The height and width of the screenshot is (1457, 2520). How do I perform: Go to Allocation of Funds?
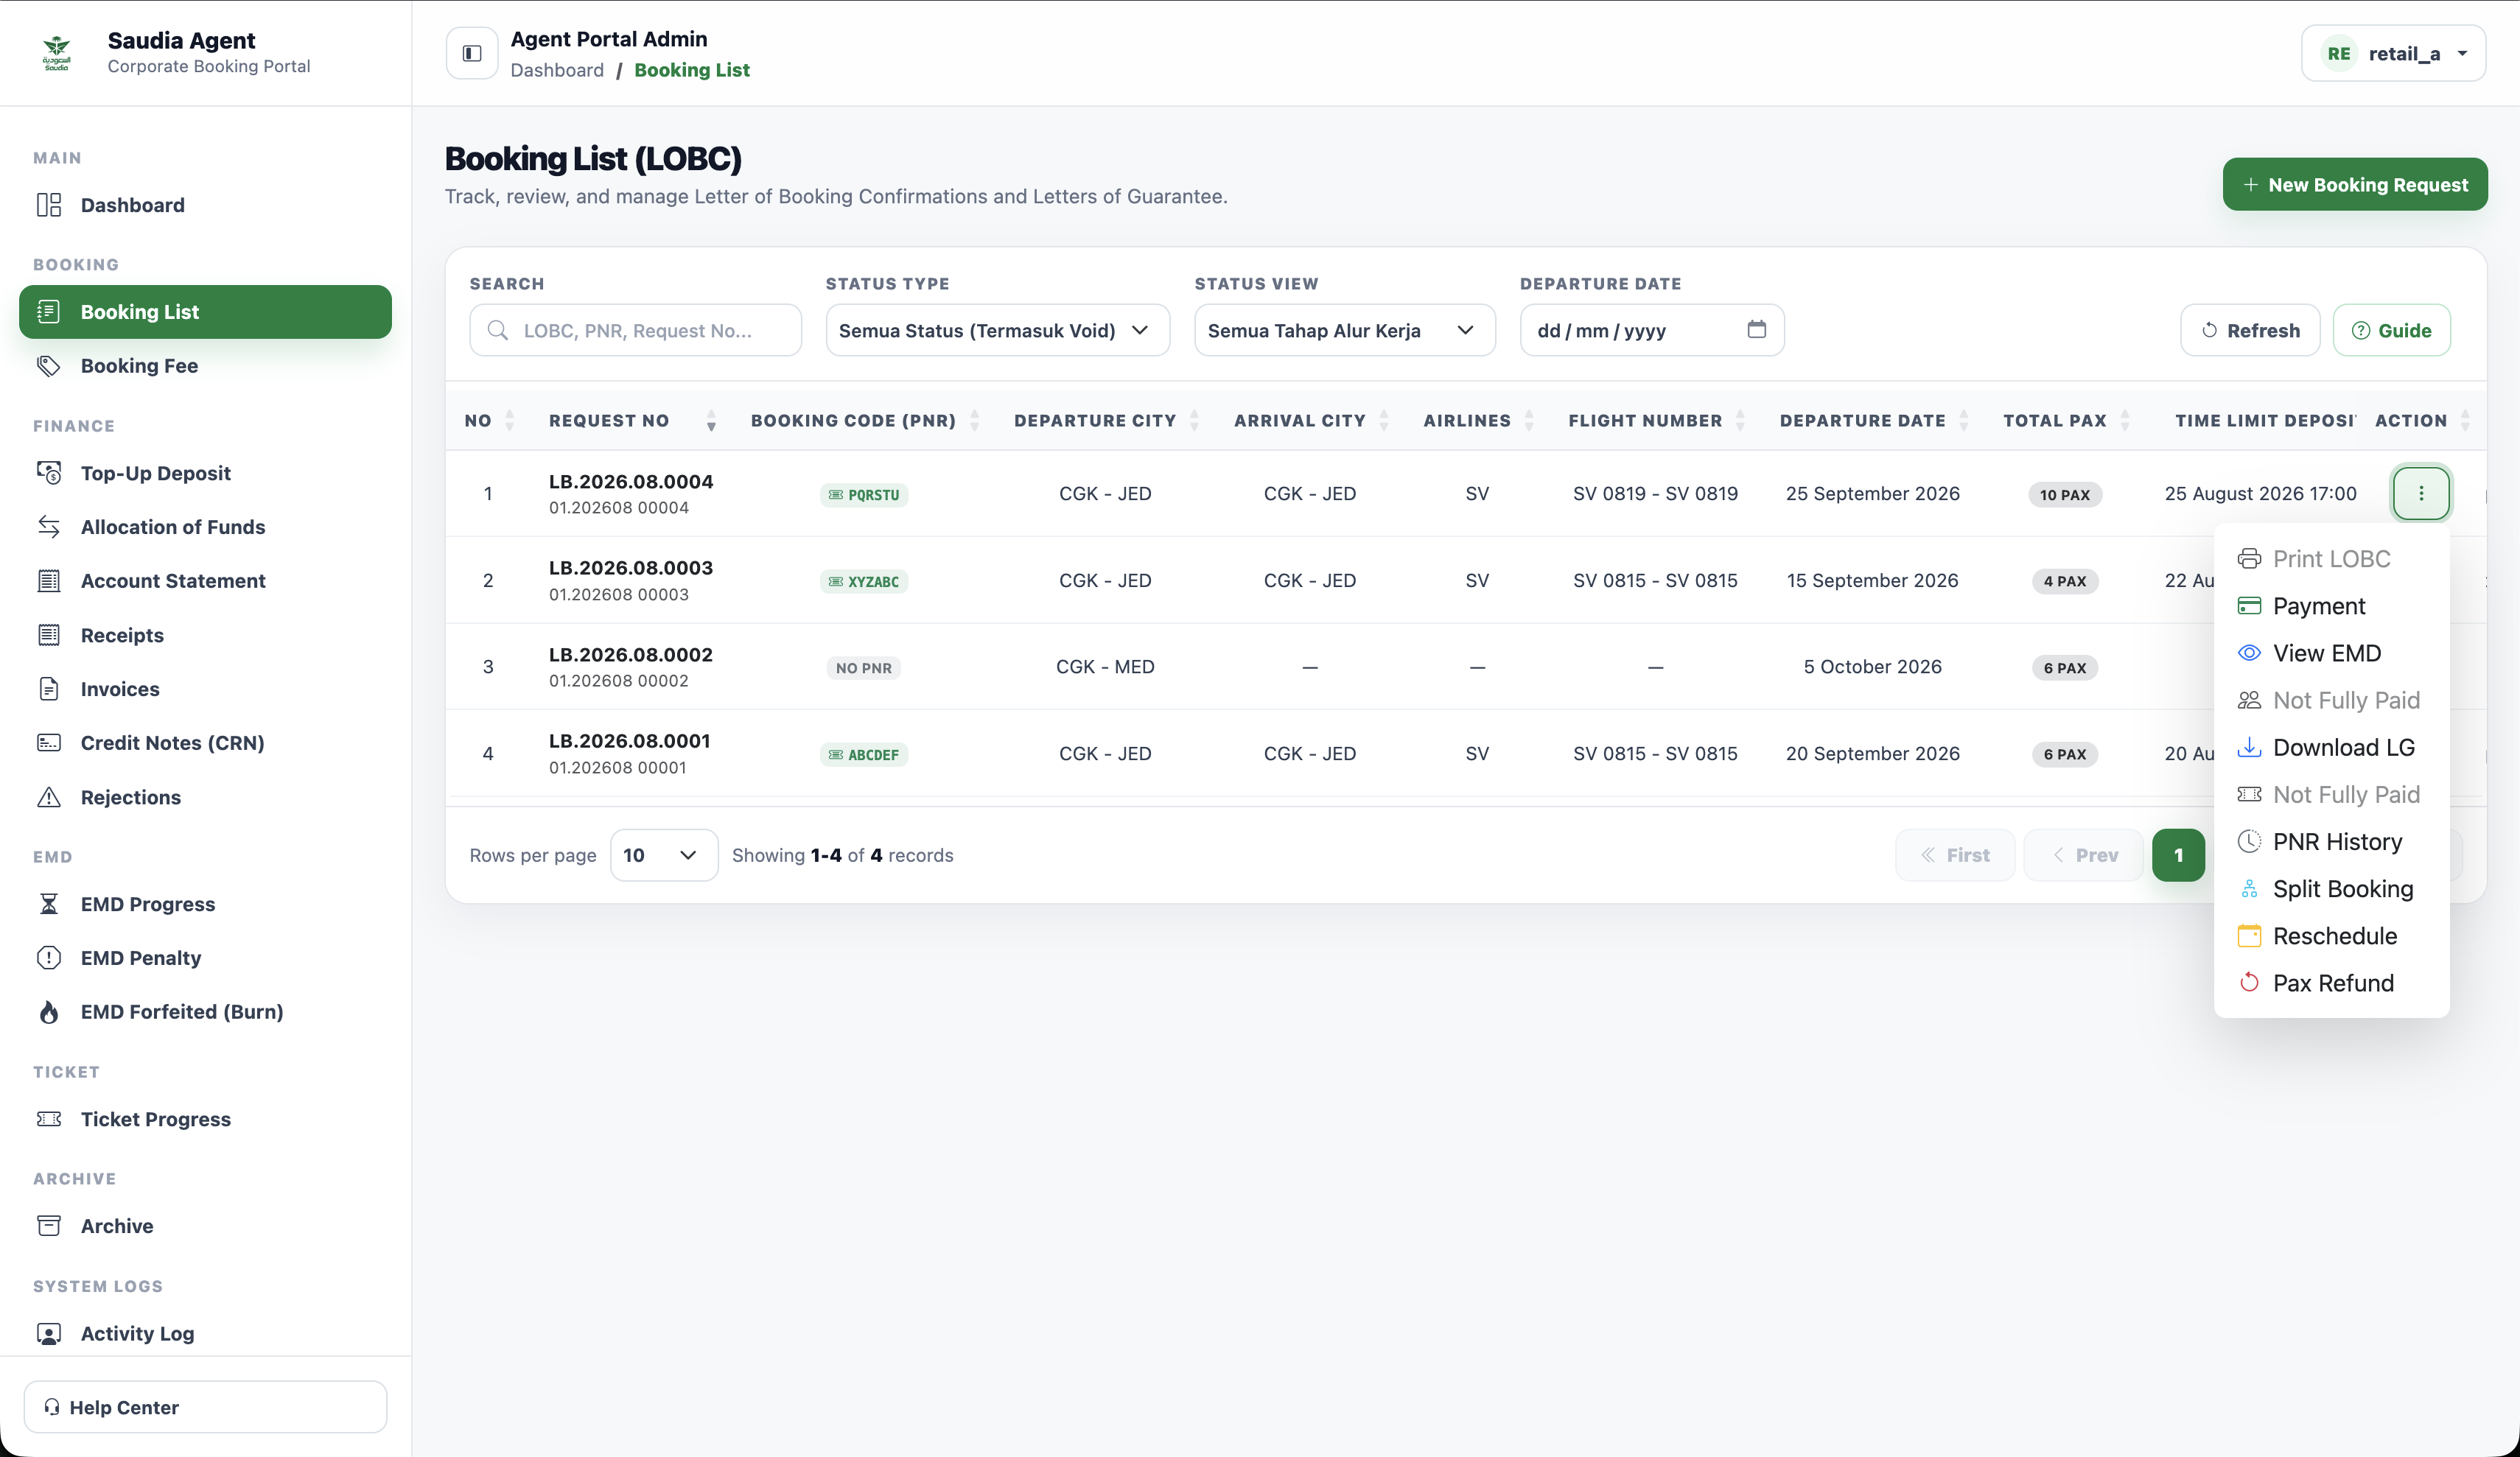coord(205,527)
